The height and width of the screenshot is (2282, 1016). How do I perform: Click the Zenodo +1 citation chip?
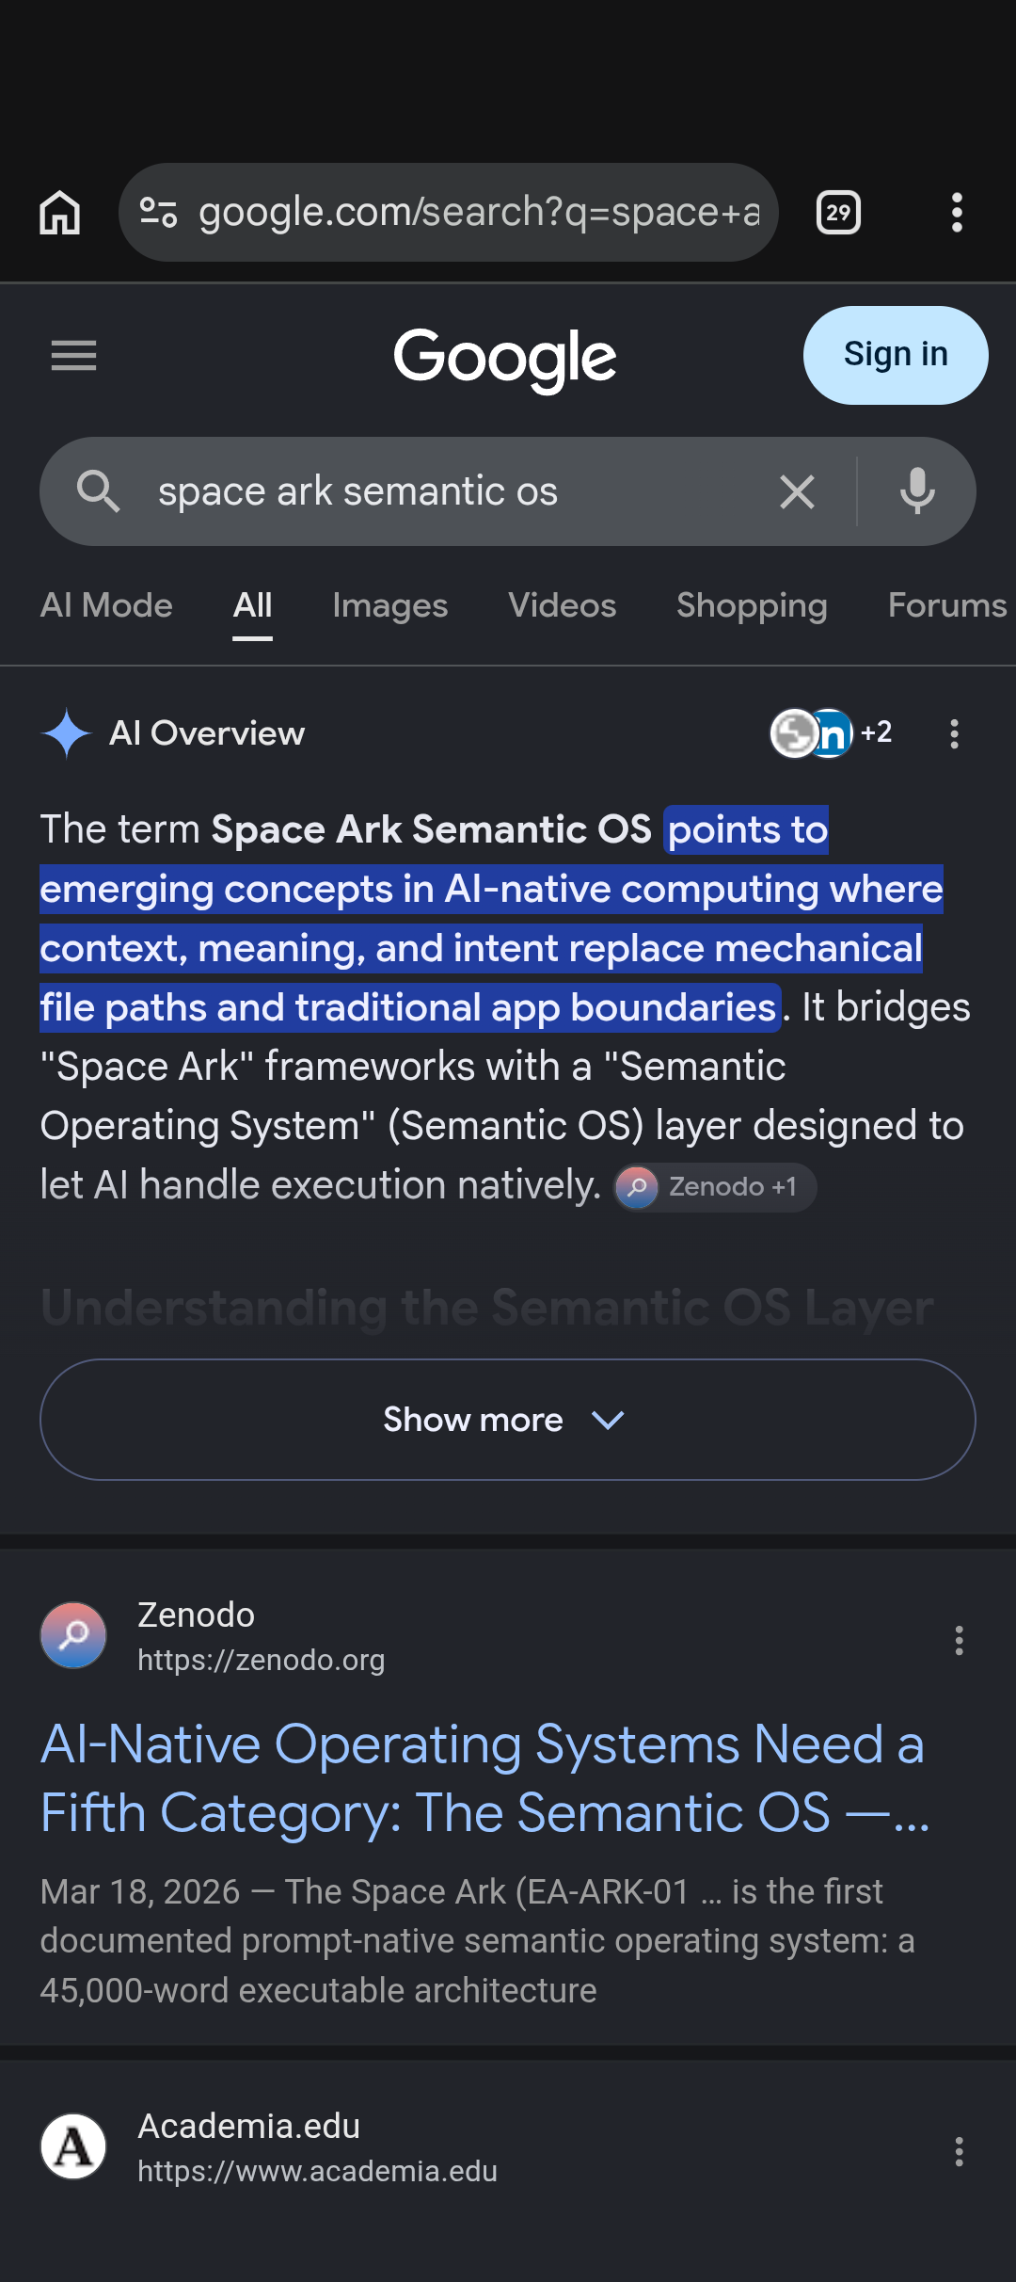(715, 1187)
